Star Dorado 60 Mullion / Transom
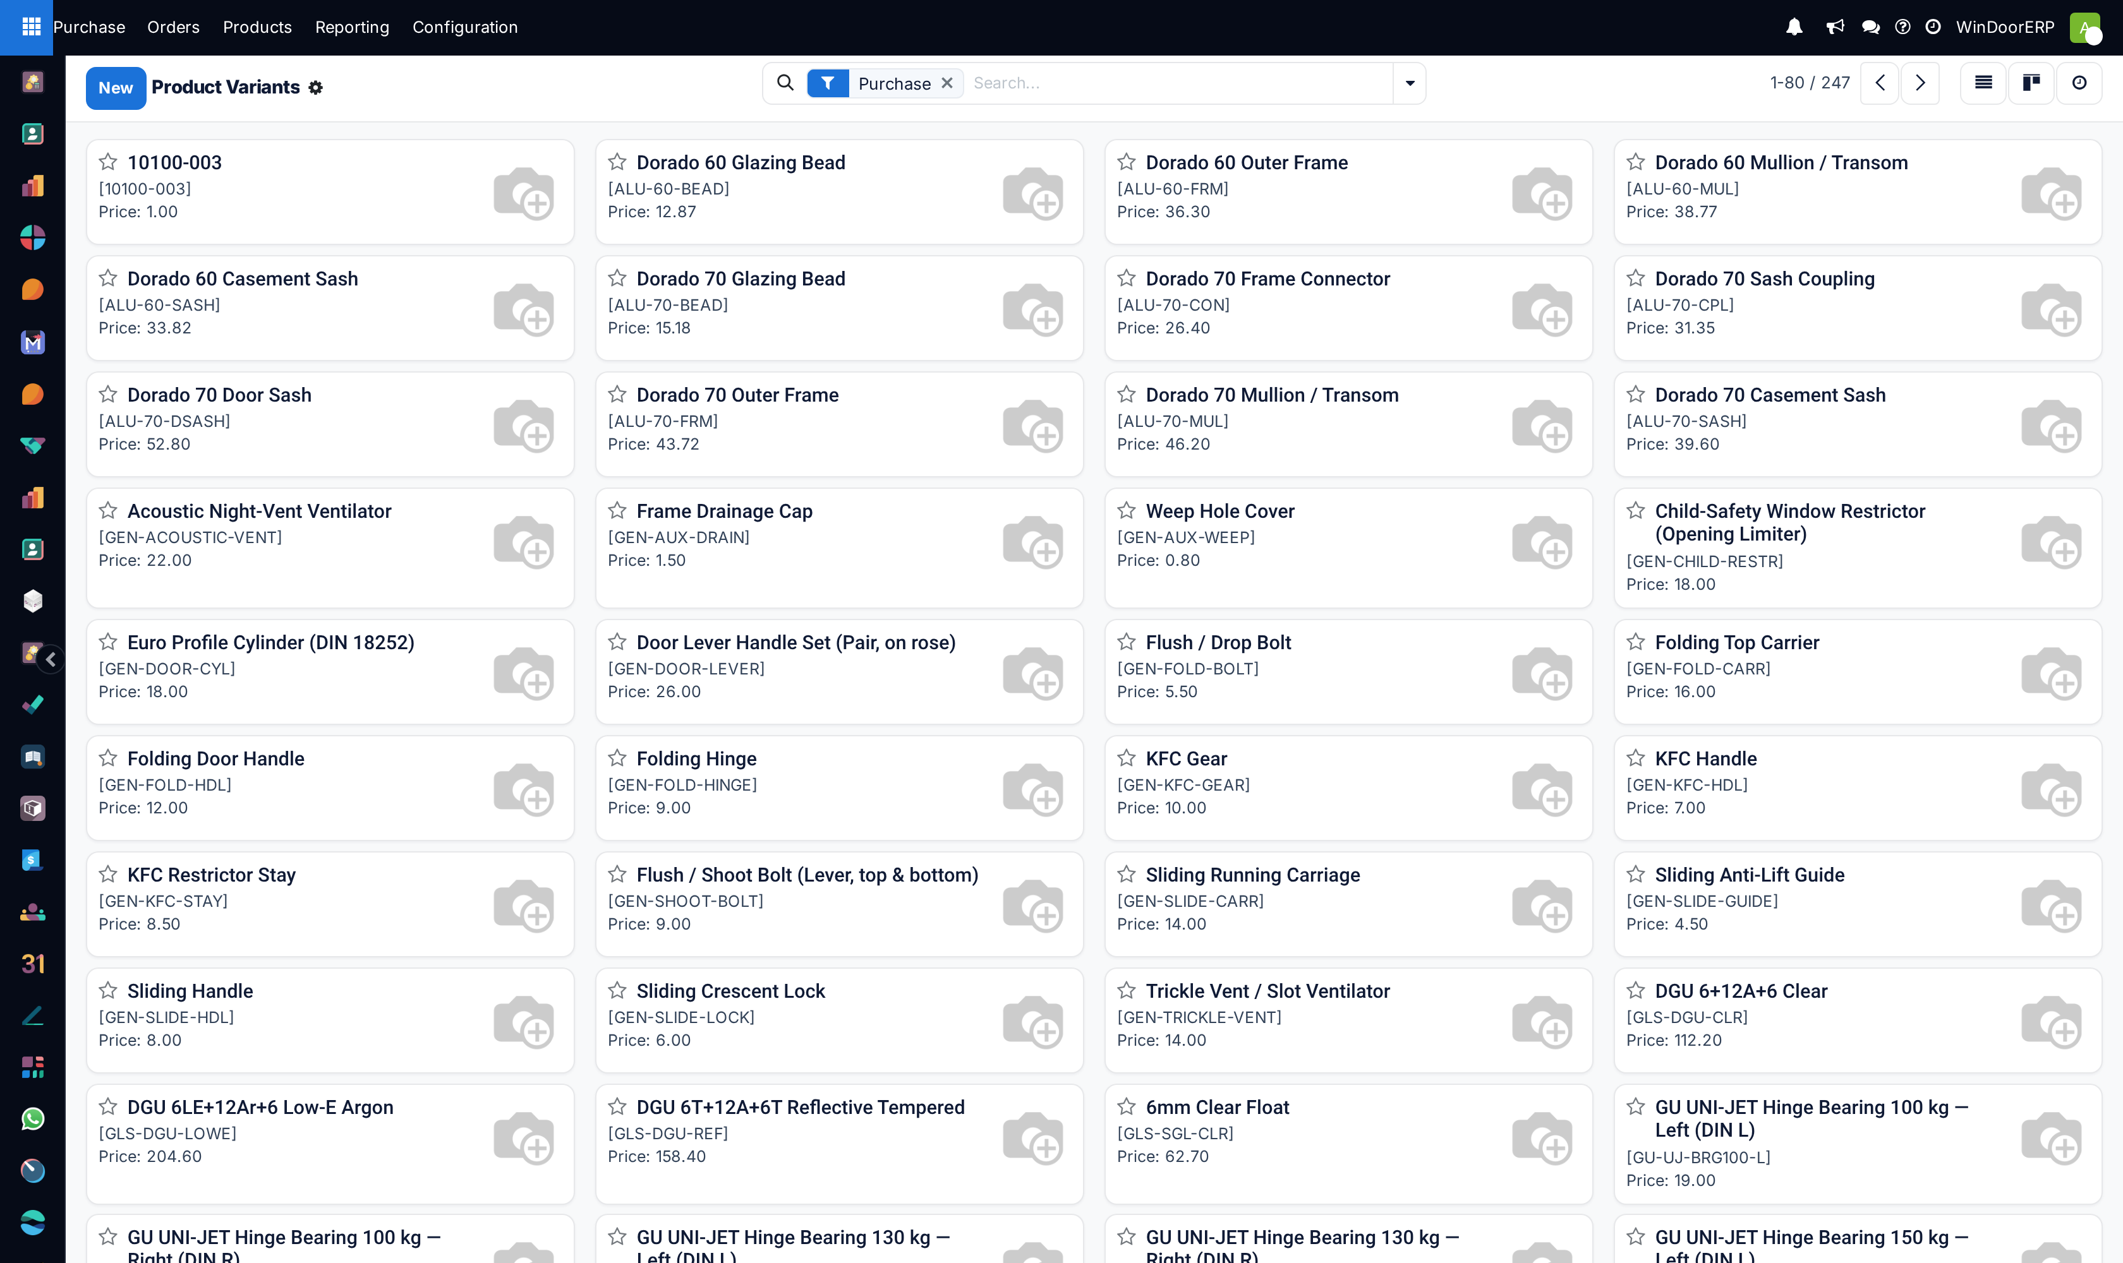 [1636, 162]
